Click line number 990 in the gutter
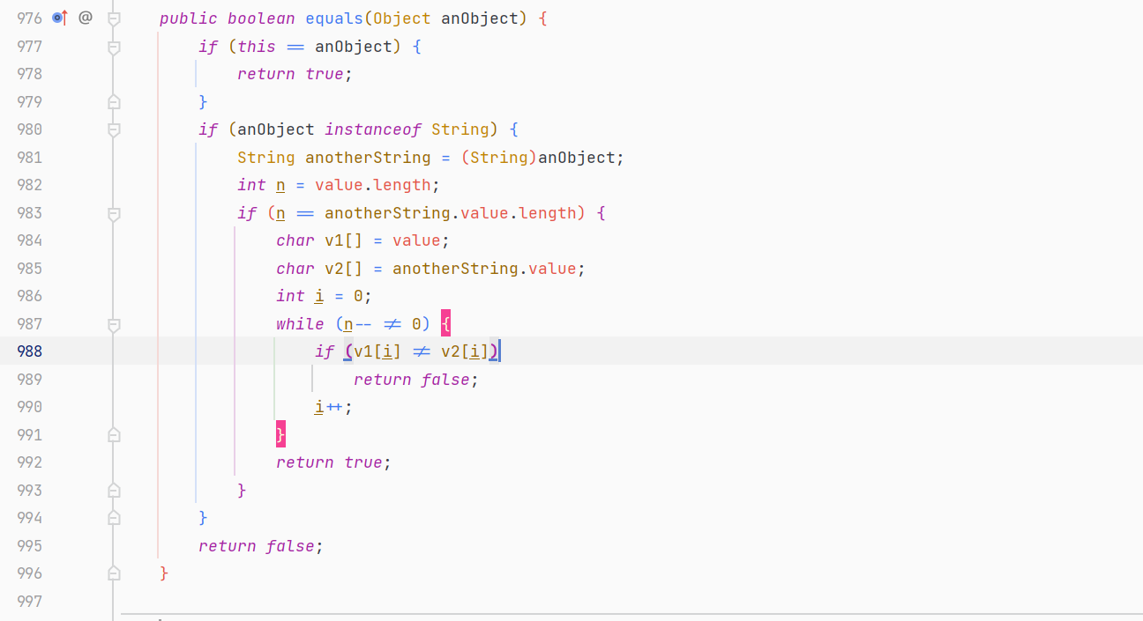The width and height of the screenshot is (1143, 621). tap(29, 407)
